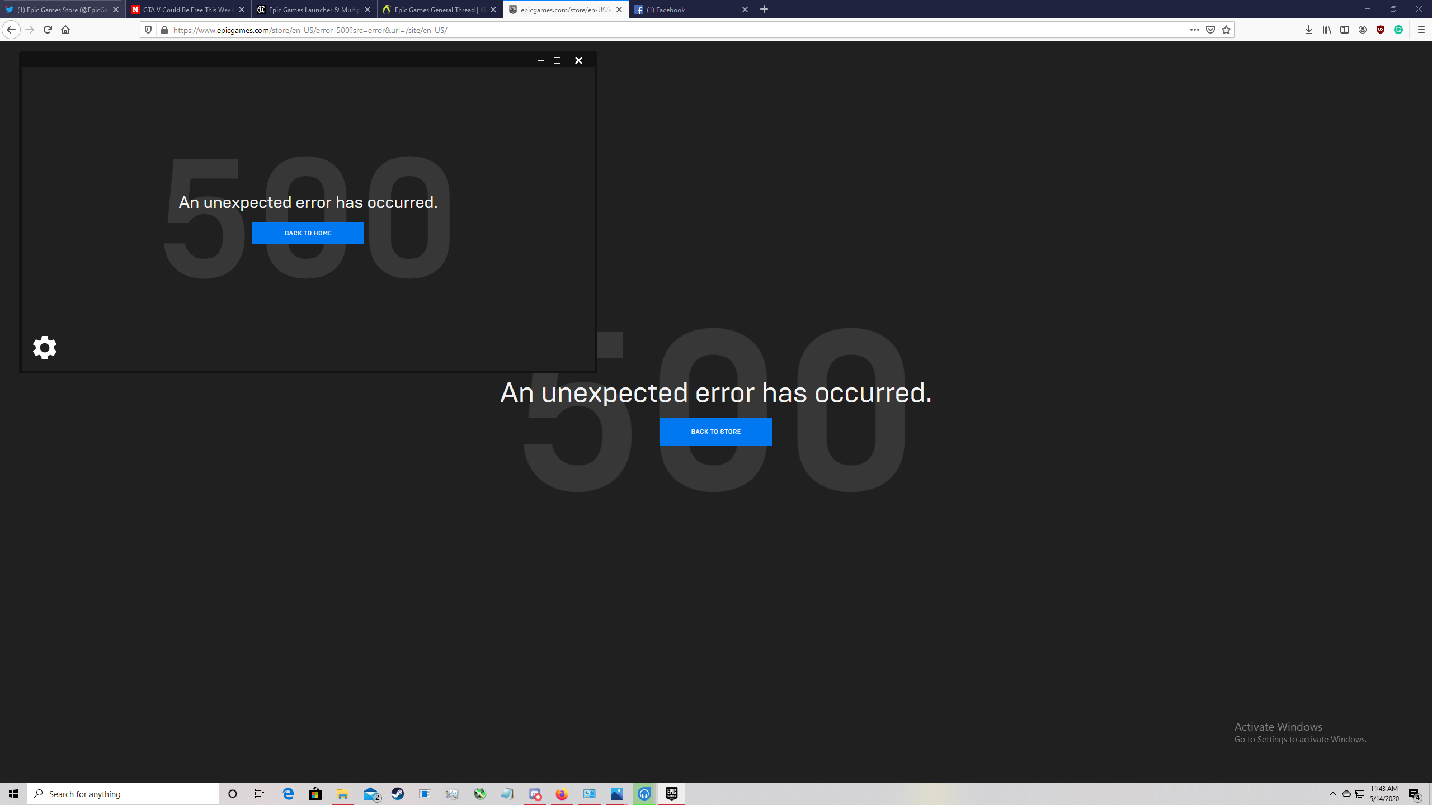Close the epicgames.com store tab

[619, 10]
